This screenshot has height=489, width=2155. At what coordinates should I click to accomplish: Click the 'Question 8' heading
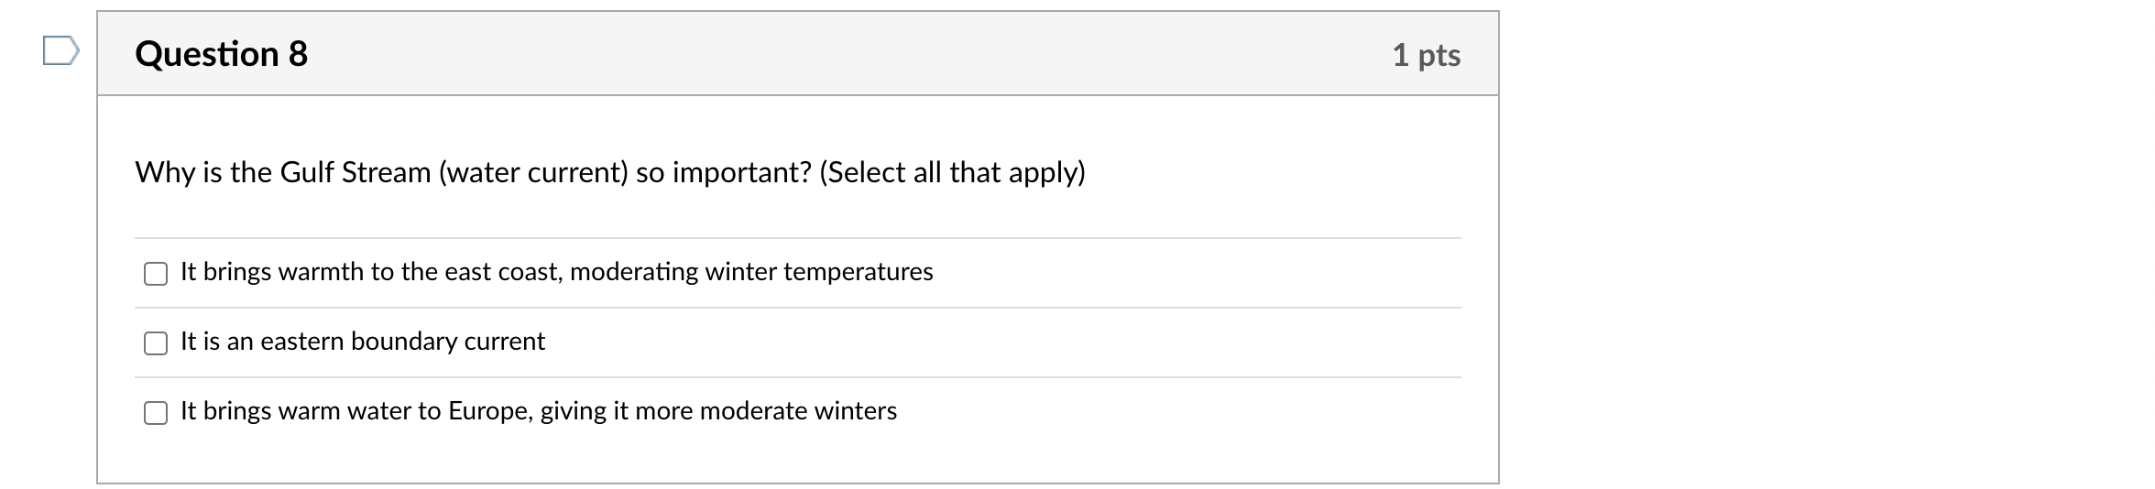(222, 54)
